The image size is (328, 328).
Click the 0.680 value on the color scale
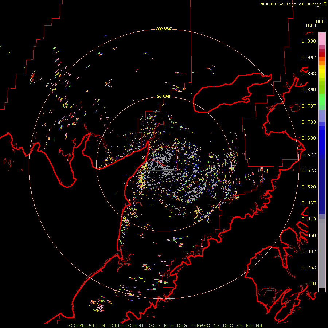[309, 138]
